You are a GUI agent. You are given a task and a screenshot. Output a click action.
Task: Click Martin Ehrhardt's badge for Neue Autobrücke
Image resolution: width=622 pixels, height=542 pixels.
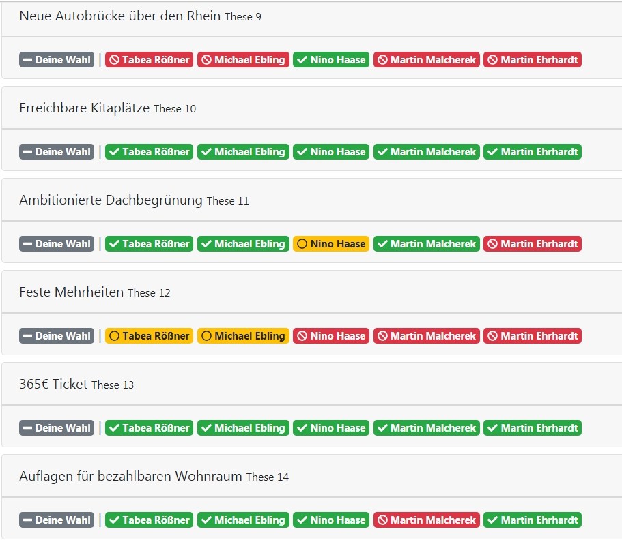click(533, 60)
